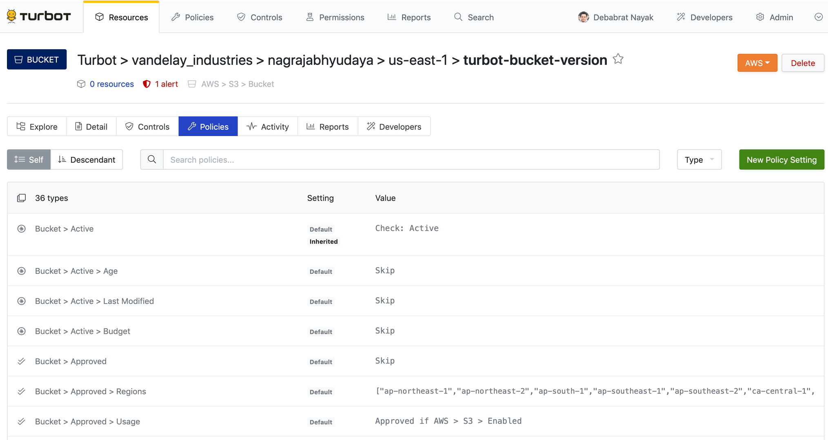Go to Permissions in the top navigation
Image resolution: width=828 pixels, height=440 pixels.
click(335, 17)
